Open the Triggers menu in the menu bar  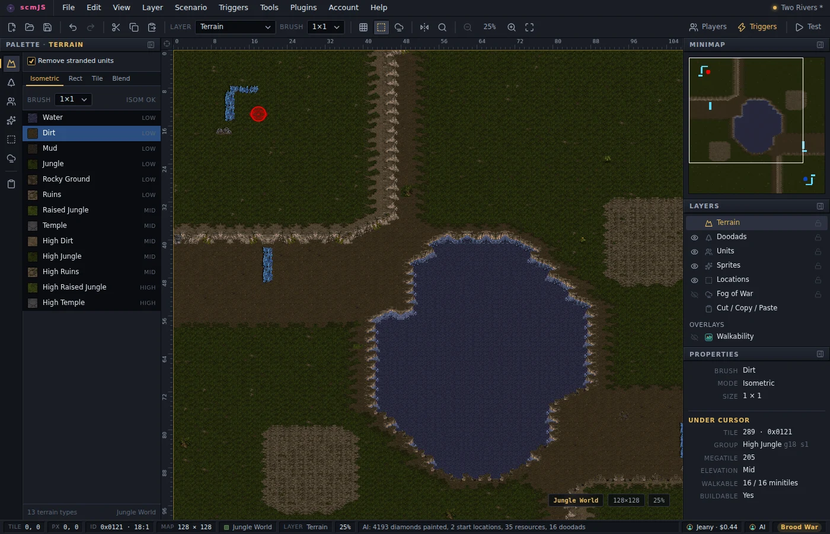[234, 8]
